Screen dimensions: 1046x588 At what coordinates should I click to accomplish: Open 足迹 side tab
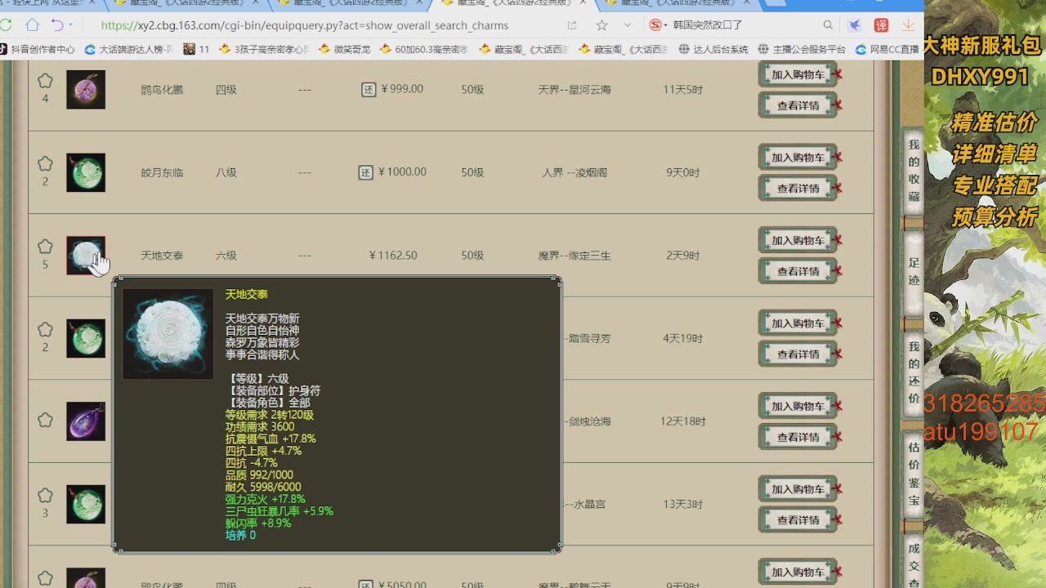(x=914, y=271)
